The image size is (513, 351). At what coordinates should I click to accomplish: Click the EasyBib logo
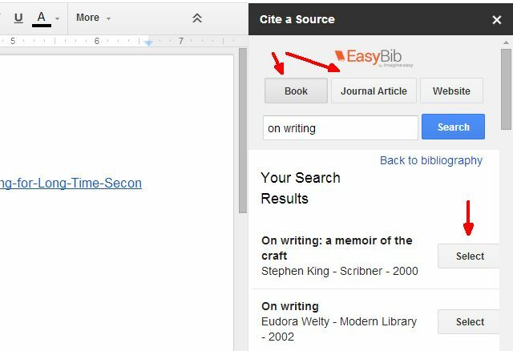coord(374,58)
